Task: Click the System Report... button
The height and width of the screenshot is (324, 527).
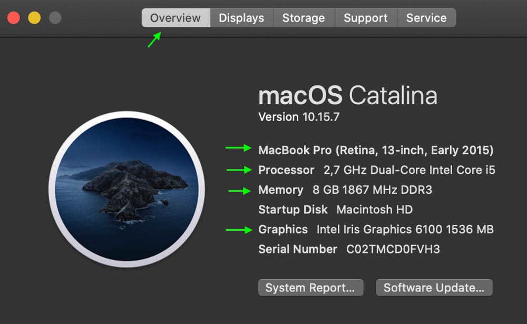Action: point(310,288)
